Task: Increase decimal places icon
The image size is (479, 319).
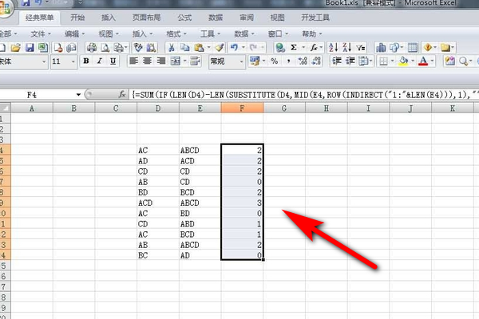Action: pyautogui.click(x=303, y=61)
